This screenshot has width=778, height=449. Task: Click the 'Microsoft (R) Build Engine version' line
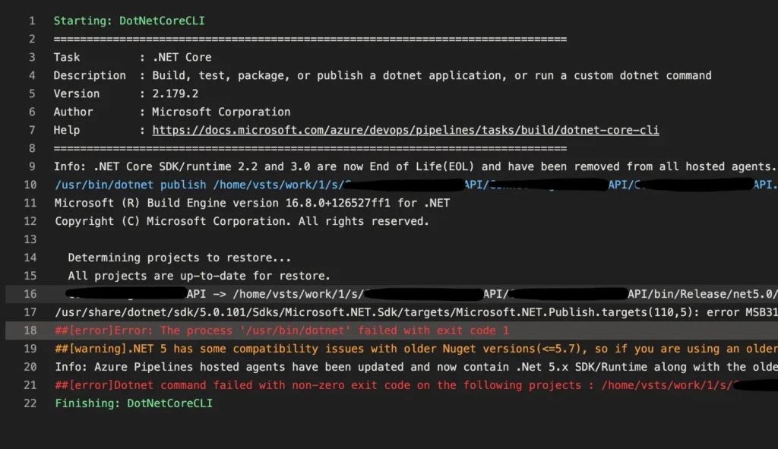[x=252, y=203]
